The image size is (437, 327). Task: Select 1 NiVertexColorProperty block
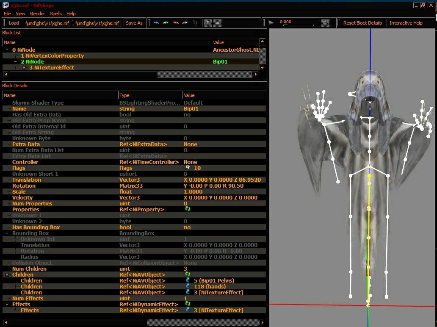[52, 56]
